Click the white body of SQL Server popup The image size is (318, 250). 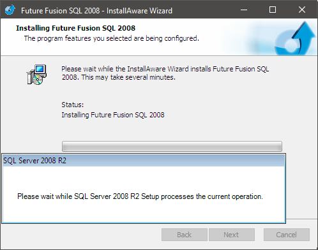[x=144, y=194]
